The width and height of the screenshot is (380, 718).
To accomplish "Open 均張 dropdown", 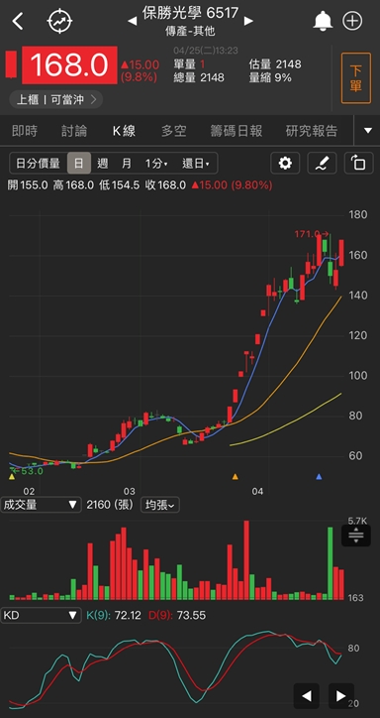I will (160, 505).
